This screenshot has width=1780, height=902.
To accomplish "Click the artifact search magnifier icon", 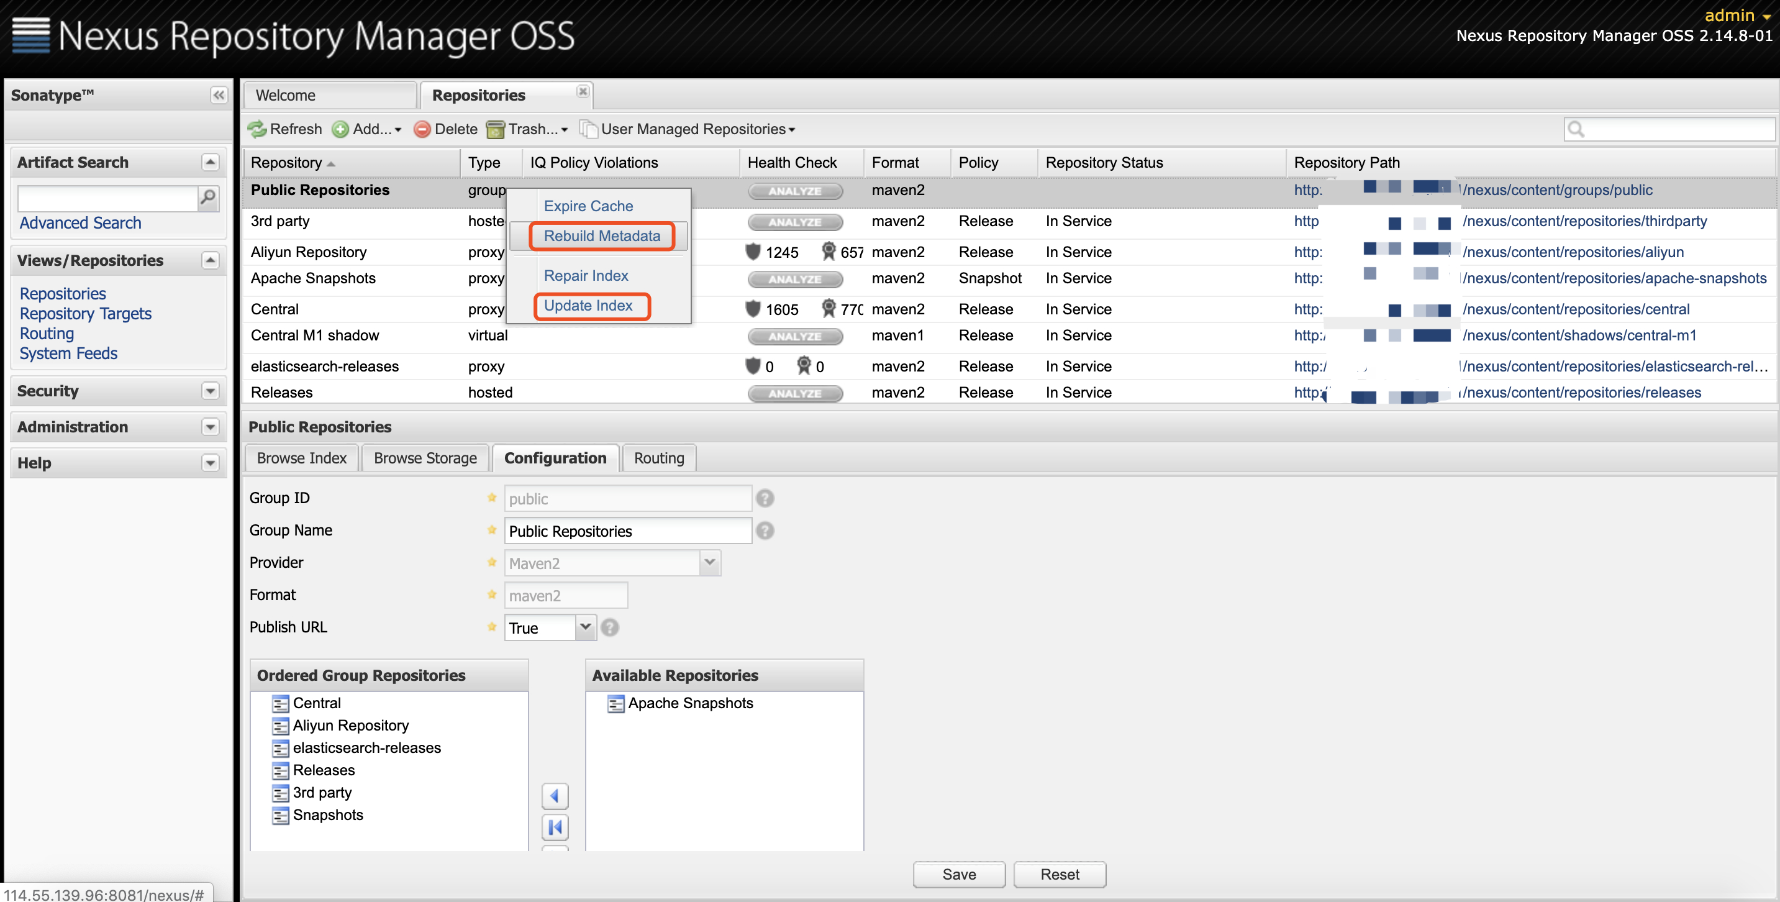I will point(208,198).
